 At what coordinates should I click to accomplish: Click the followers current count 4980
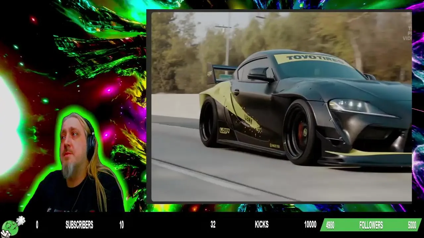[330, 225]
